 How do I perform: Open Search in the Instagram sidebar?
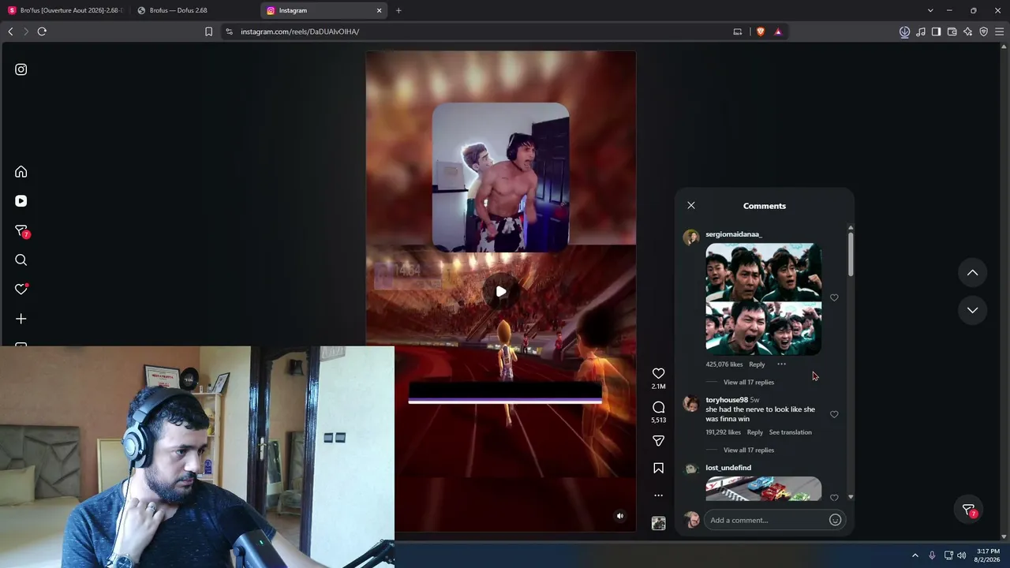21,260
